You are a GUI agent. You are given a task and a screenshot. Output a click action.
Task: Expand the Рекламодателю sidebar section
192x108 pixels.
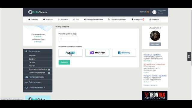[38, 77]
